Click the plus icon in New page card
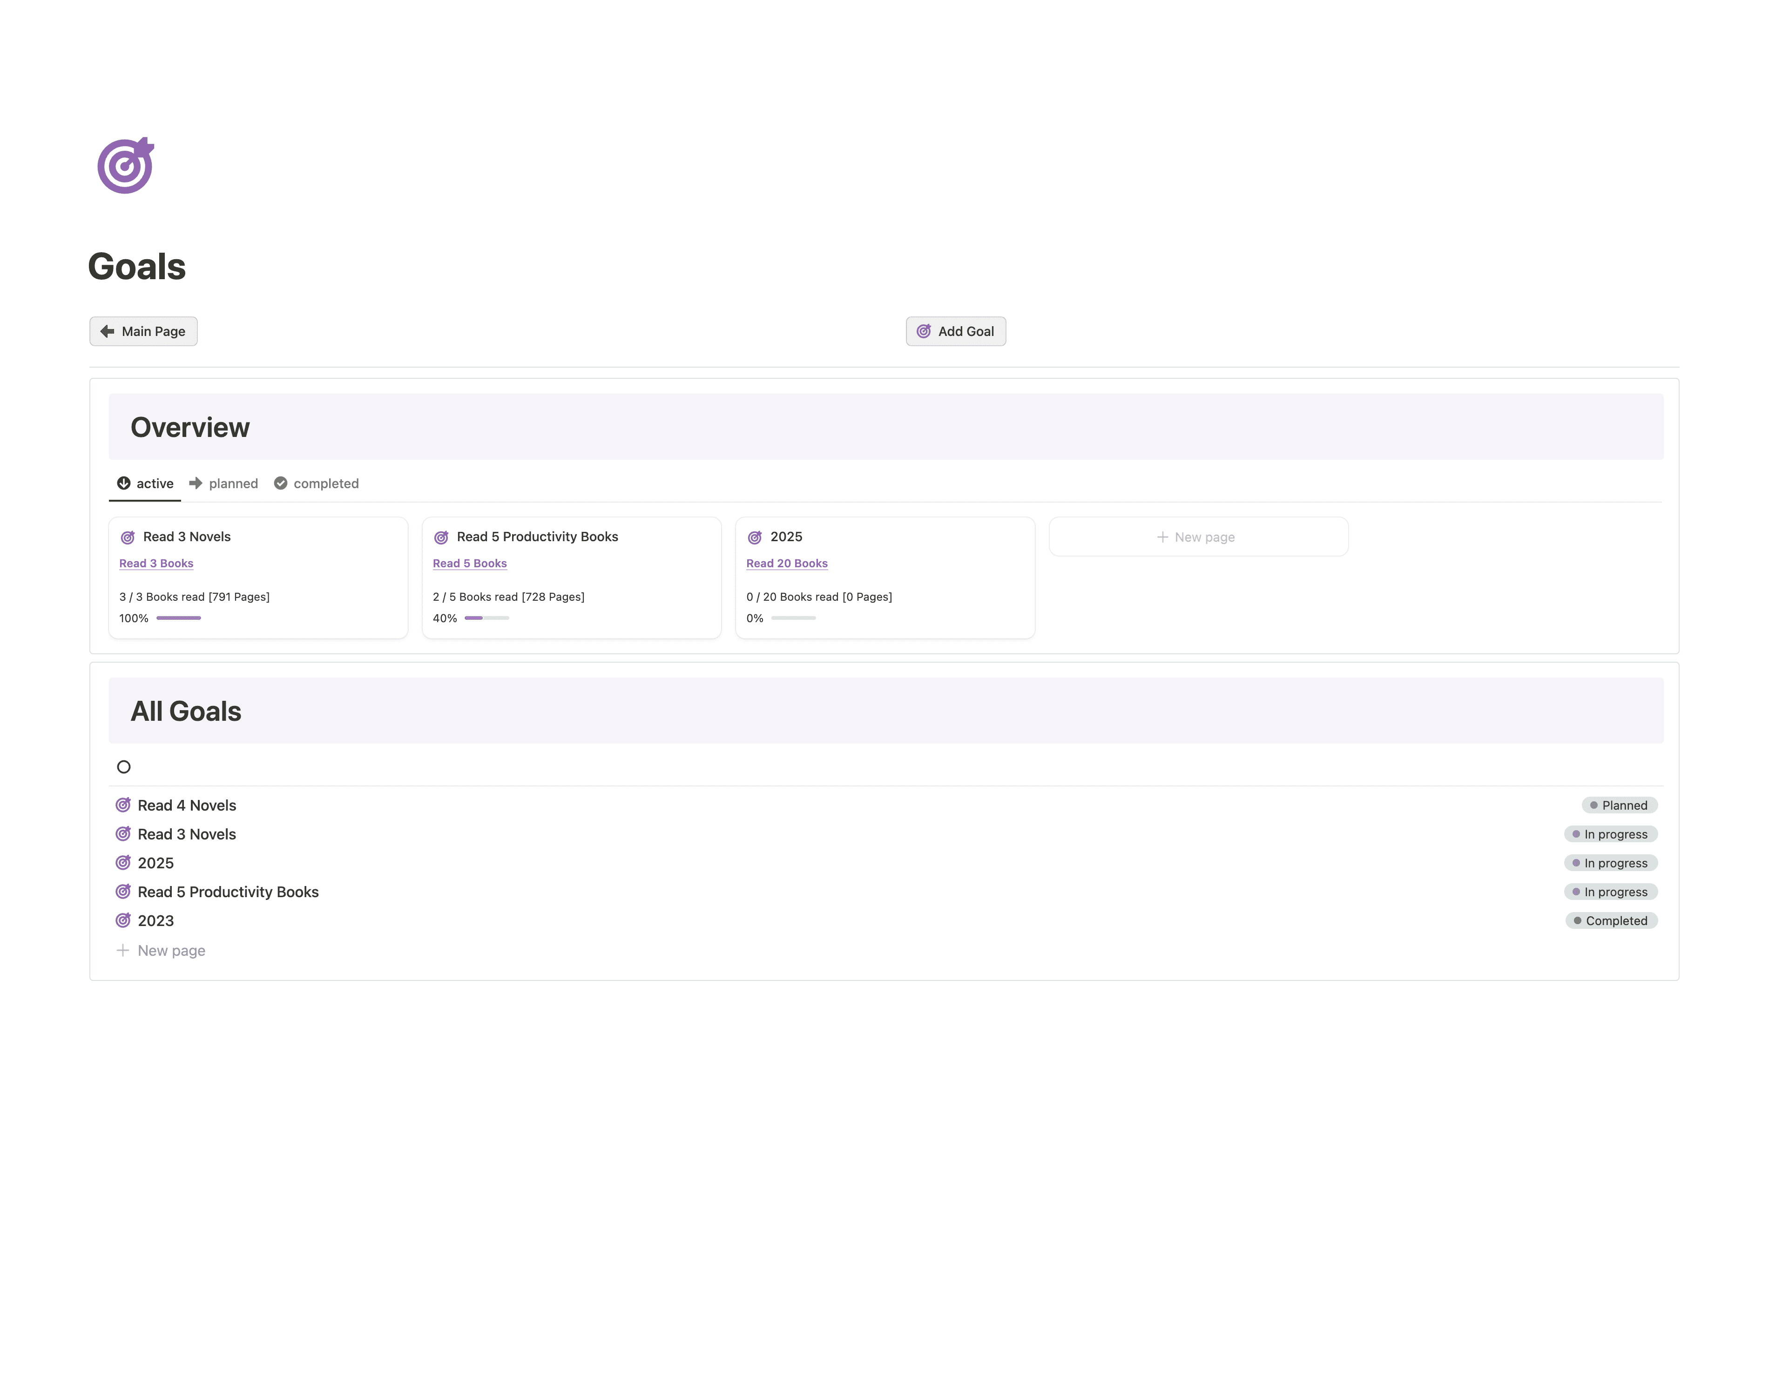1769x1396 pixels. [1161, 537]
